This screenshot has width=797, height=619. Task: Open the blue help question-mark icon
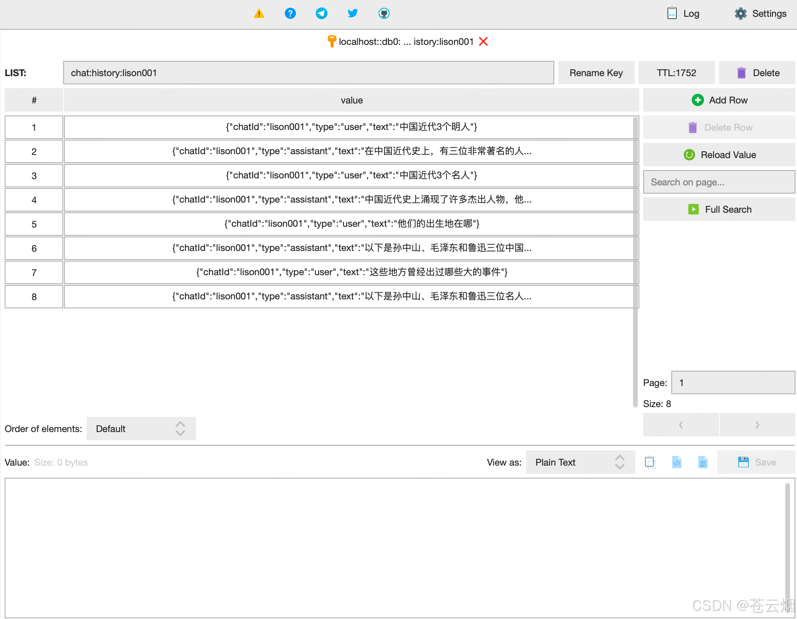(290, 14)
